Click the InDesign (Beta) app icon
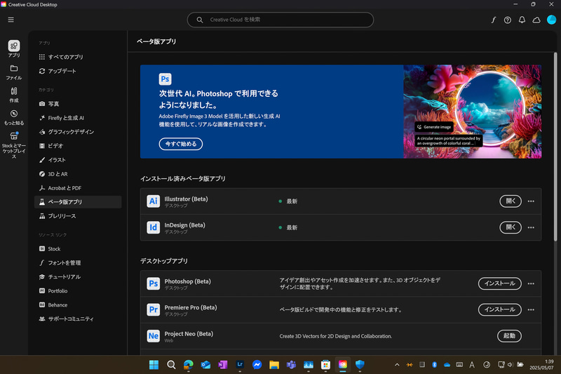The width and height of the screenshot is (561, 374). point(153,227)
